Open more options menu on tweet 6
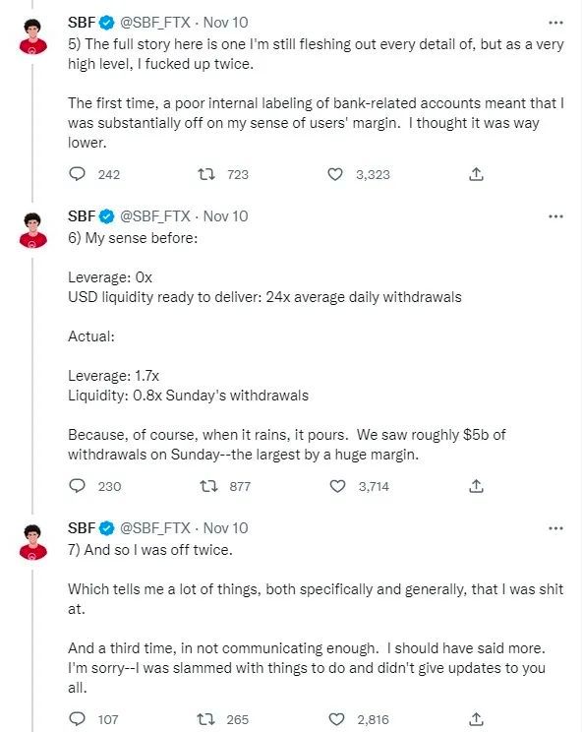583x732 pixels. point(555,216)
